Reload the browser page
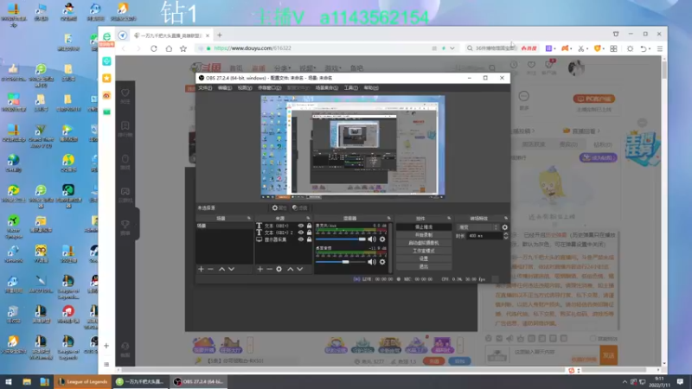This screenshot has width=692, height=389. coord(154,48)
